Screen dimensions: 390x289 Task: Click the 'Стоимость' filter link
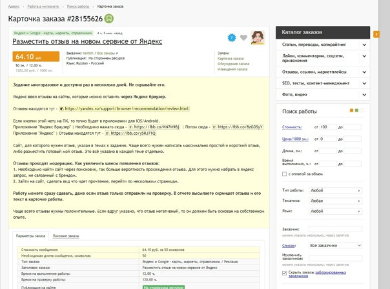[x=292, y=127]
